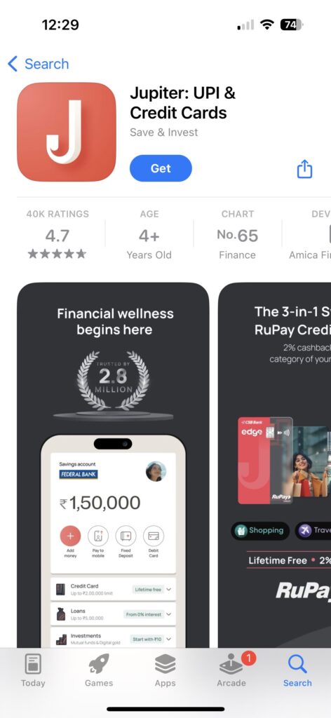Viewport: 331px width, 718px height.
Task: Open the share sheet icon
Action: (304, 169)
